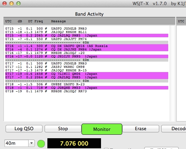
Task: Select the UA0FO JA3JFT PM74 message row
Action: (87, 39)
